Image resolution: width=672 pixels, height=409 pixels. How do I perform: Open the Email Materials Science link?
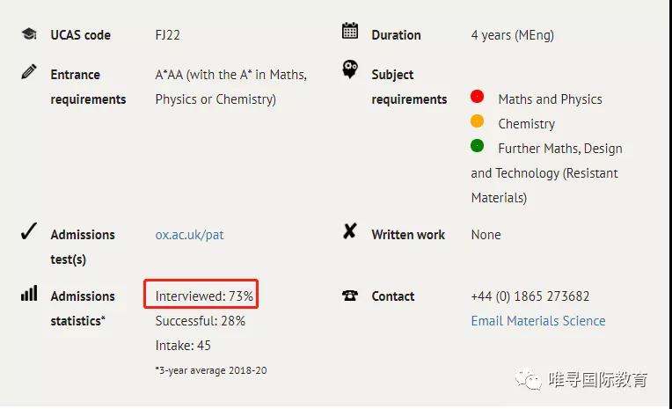click(537, 321)
